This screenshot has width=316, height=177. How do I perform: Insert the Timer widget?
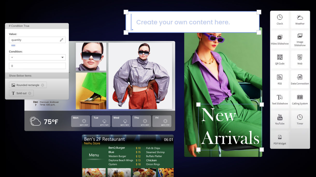click(x=300, y=119)
